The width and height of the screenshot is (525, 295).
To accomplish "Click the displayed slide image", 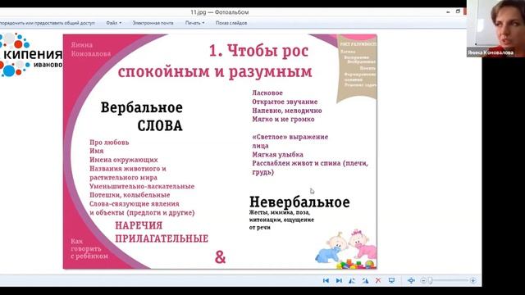I will click(220, 151).
